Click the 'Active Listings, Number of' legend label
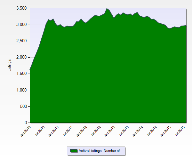 (99, 151)
